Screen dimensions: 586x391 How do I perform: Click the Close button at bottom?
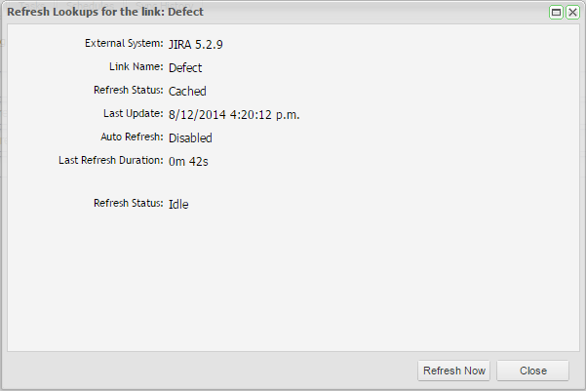(x=532, y=371)
